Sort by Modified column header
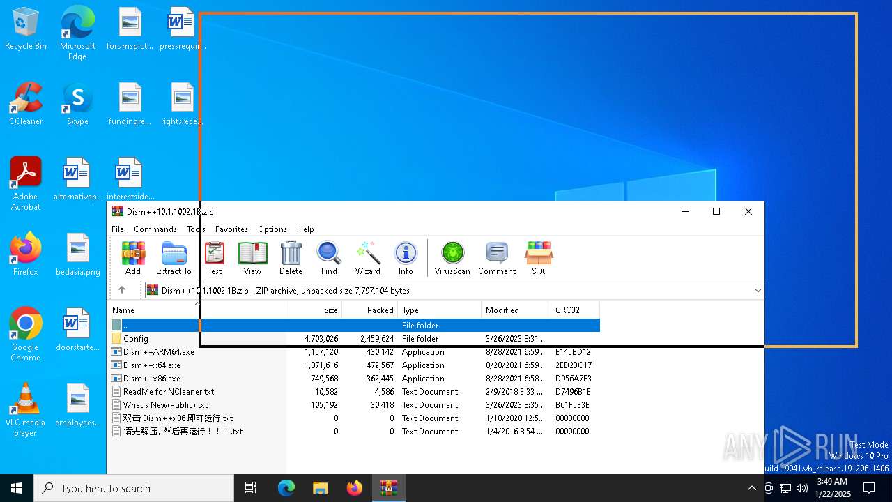 click(x=516, y=310)
